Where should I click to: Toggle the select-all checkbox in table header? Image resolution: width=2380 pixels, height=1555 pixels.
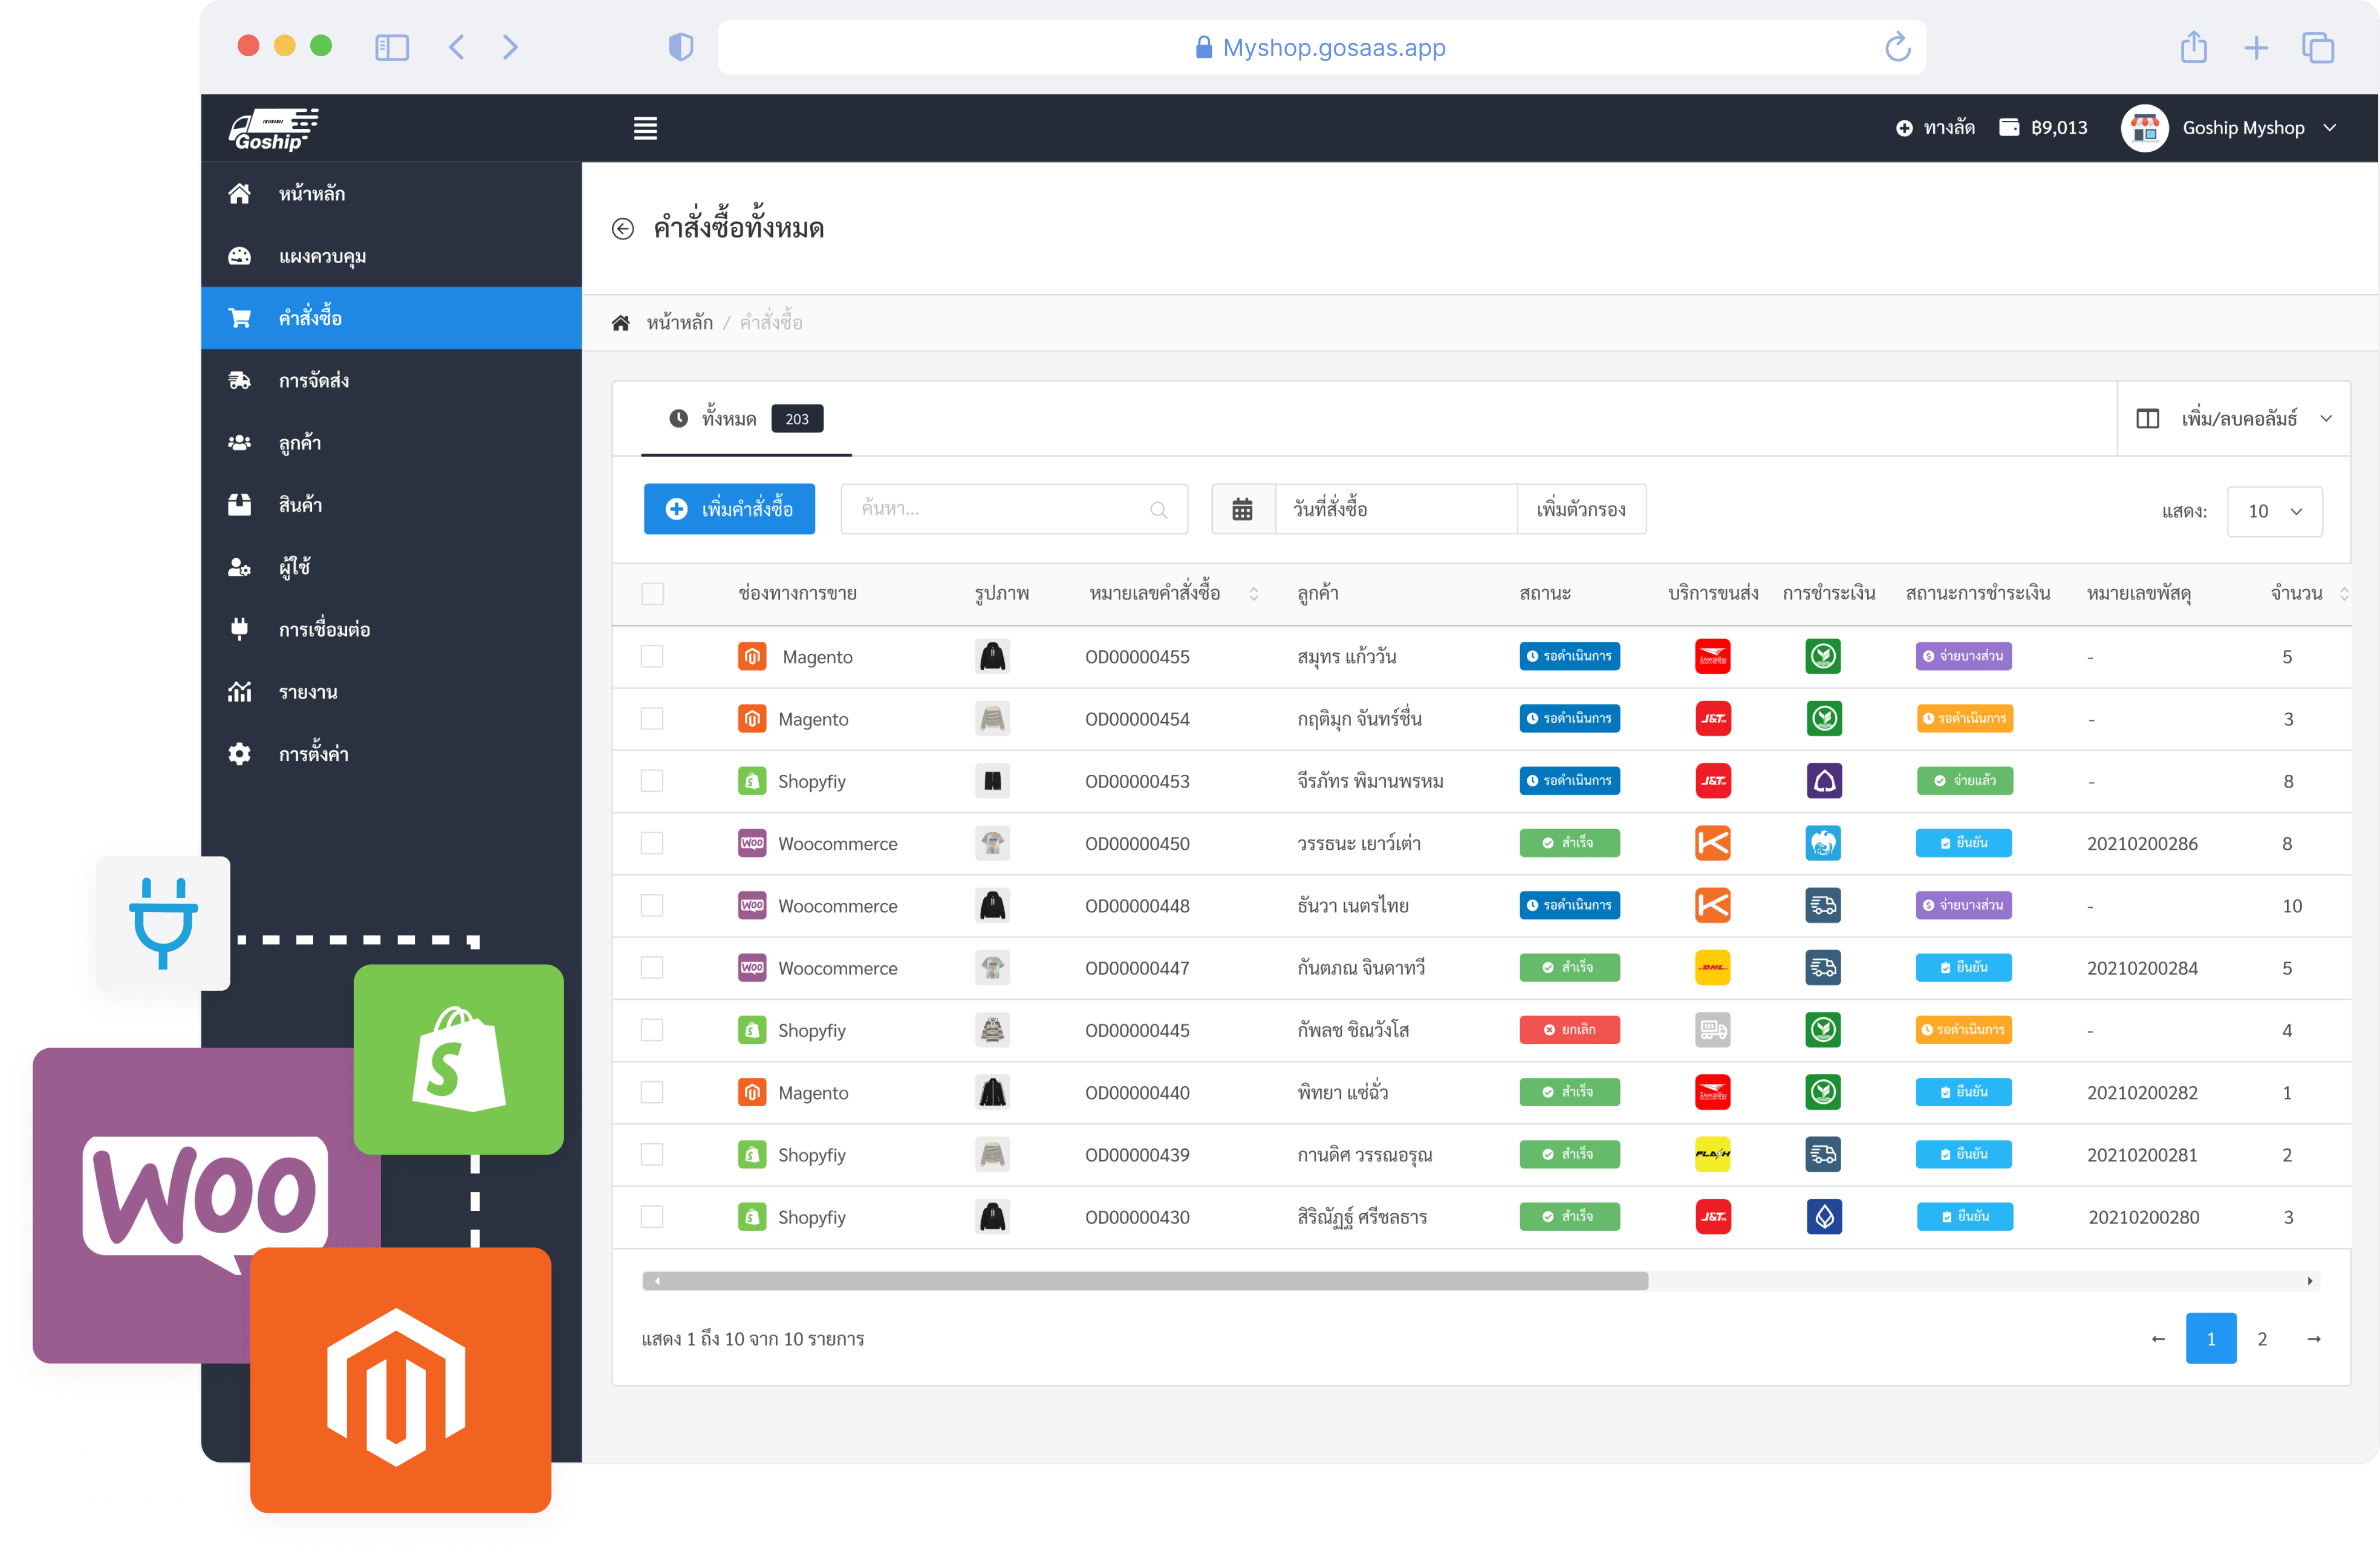coord(652,594)
